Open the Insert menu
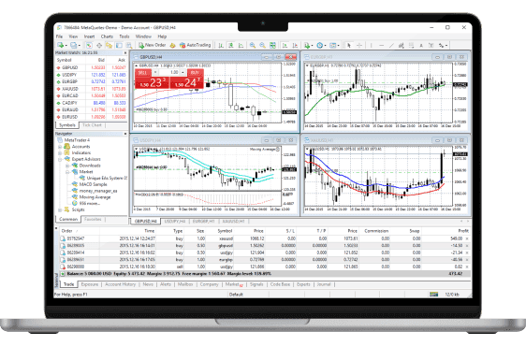 (89, 36)
